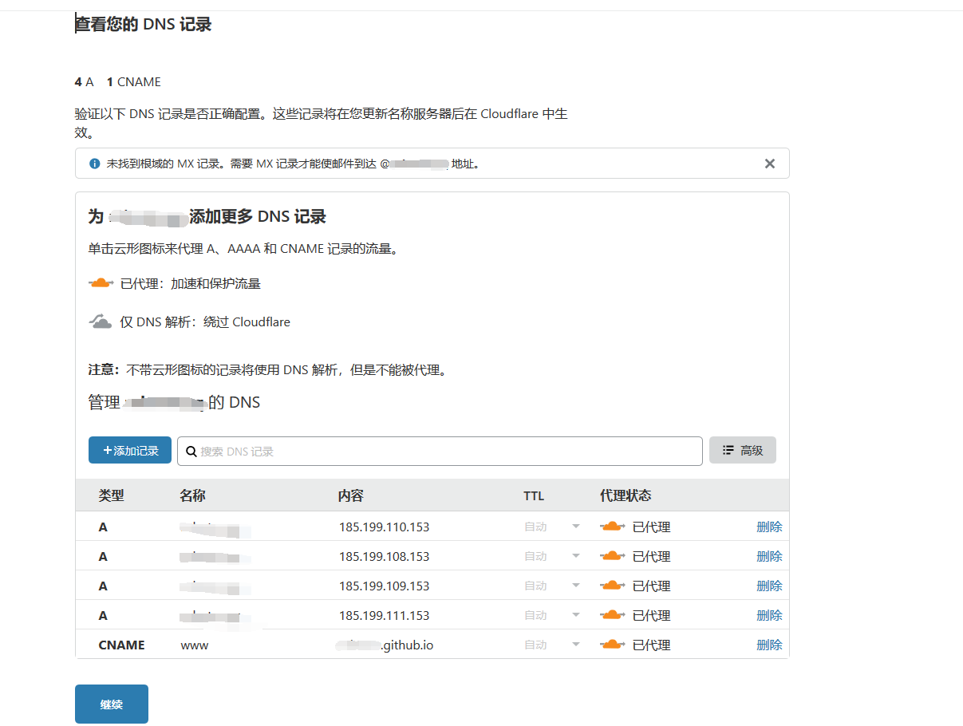Click the 185.199.111.153 content cell

coord(384,615)
